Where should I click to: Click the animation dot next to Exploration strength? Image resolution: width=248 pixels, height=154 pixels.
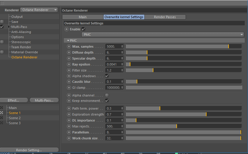pos(69,114)
